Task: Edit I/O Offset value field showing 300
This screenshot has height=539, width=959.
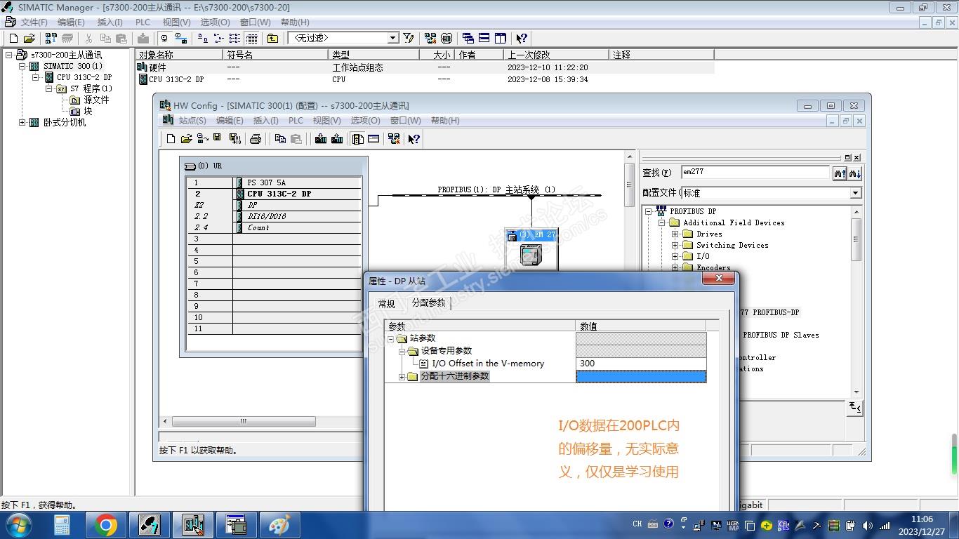Action: [x=641, y=364]
